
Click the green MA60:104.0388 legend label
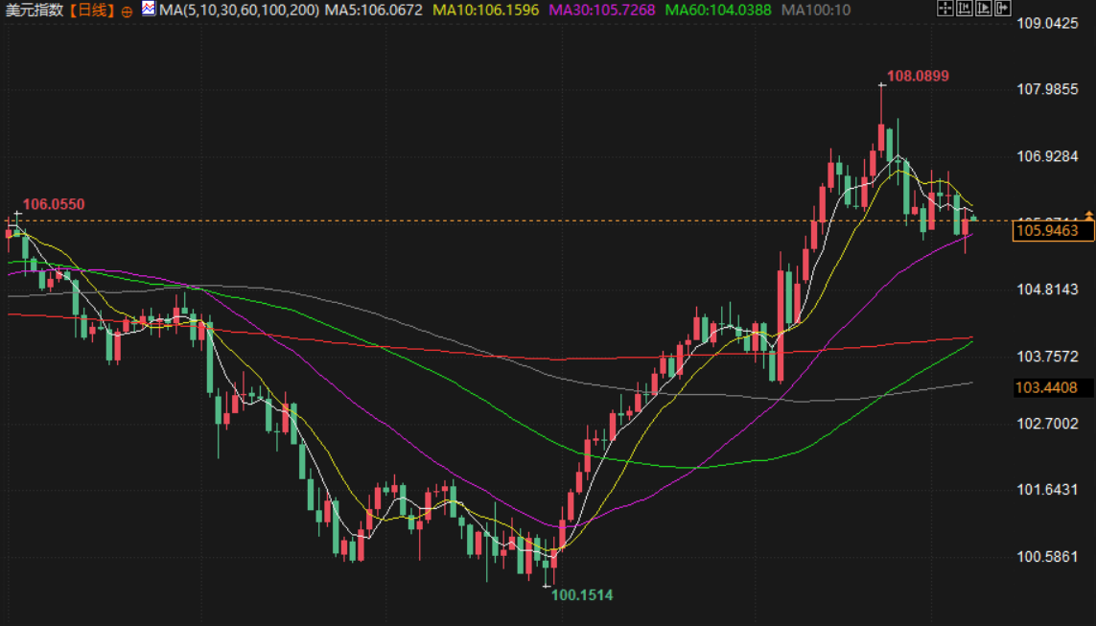pyautogui.click(x=718, y=11)
